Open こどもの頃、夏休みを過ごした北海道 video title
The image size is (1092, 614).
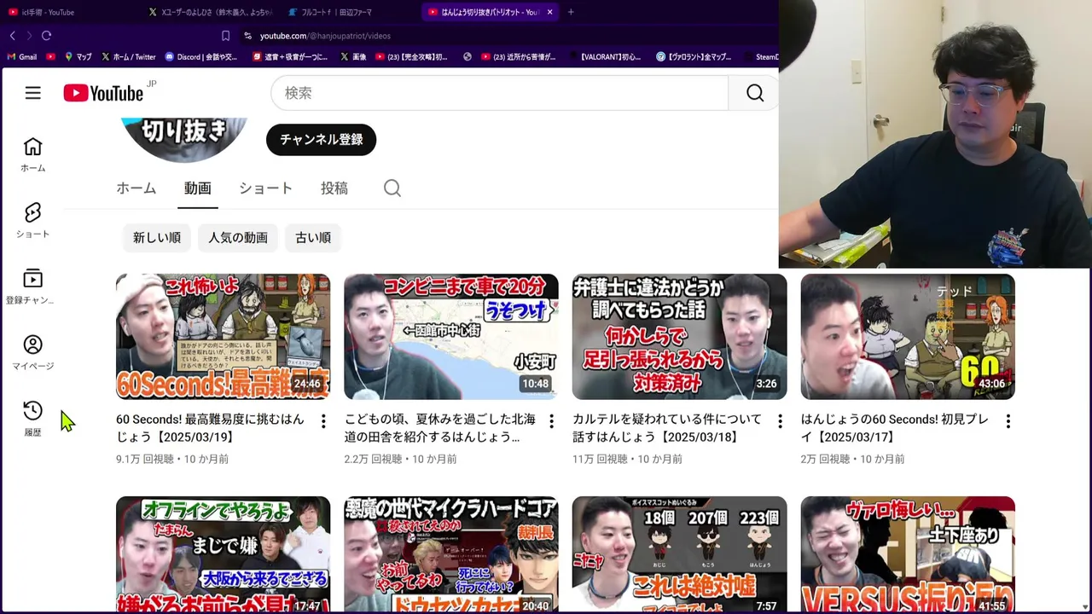[x=440, y=428]
